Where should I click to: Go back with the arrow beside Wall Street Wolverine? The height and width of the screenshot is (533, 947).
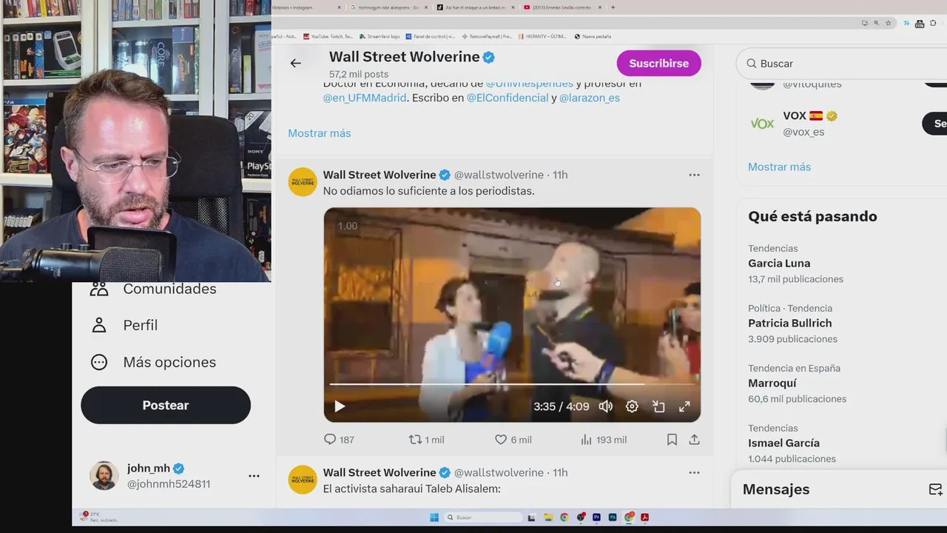[295, 63]
